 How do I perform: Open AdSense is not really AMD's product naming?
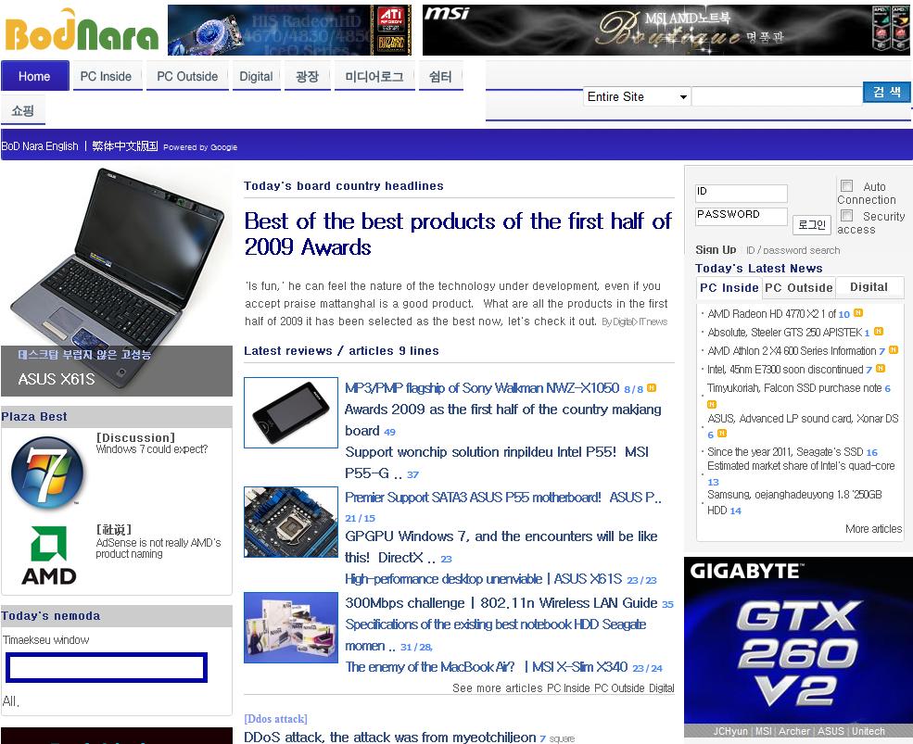[159, 548]
